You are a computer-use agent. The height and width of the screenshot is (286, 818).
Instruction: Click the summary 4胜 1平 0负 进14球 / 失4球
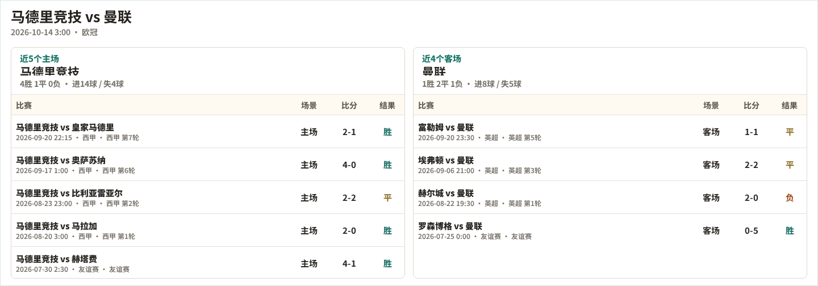click(x=72, y=84)
